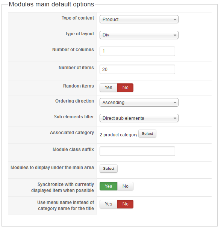
Task: Click the Module class suffix field
Action: tap(137, 151)
